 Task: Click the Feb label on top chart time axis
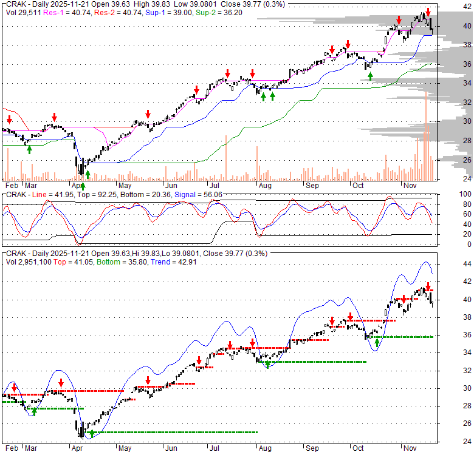tap(12, 186)
